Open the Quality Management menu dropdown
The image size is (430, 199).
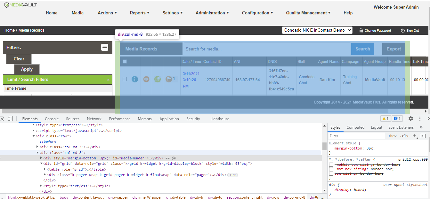tap(308, 13)
